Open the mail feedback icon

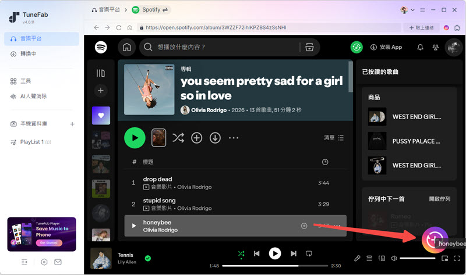click(58, 262)
